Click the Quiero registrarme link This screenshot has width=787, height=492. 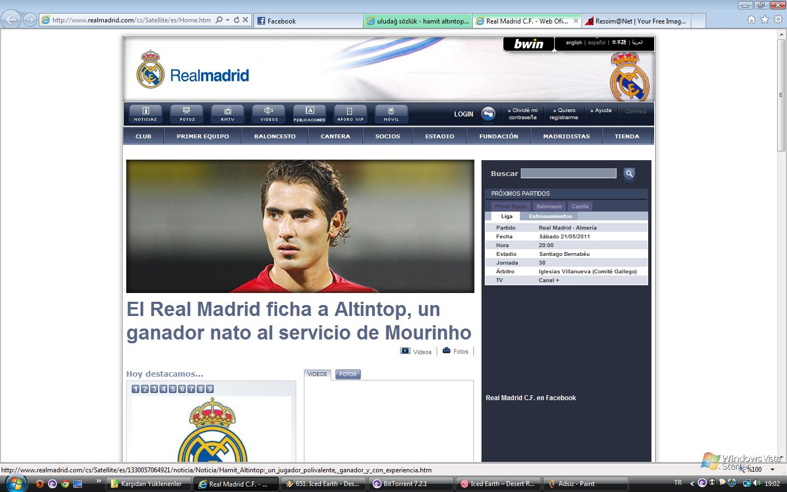(564, 114)
